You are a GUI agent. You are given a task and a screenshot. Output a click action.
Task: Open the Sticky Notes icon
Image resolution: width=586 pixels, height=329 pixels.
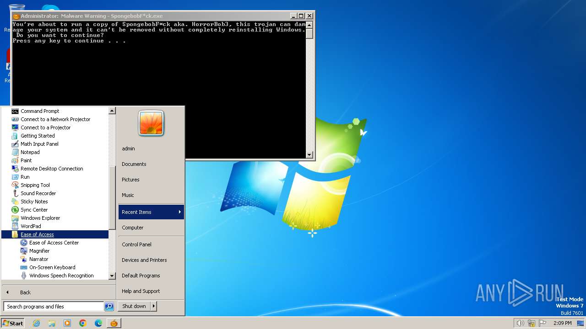pos(15,202)
